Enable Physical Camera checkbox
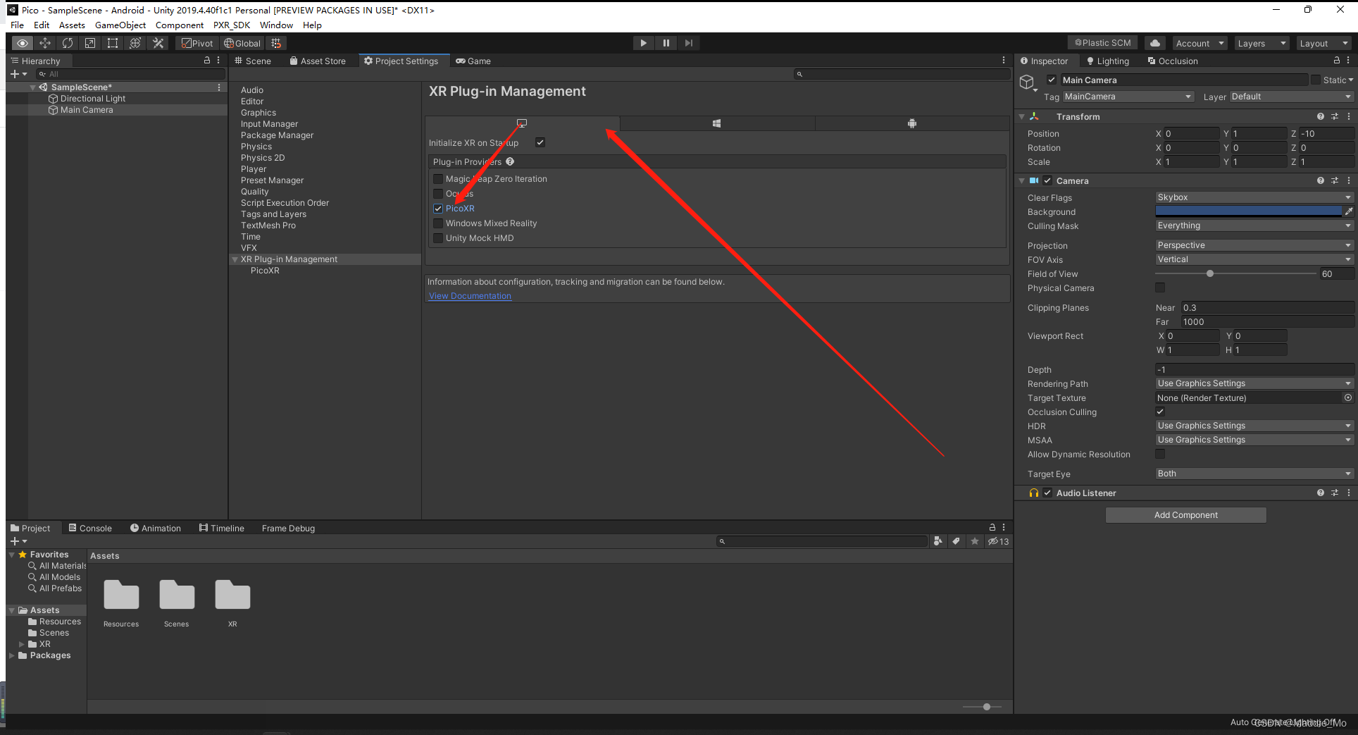This screenshot has width=1358, height=735. click(1160, 288)
